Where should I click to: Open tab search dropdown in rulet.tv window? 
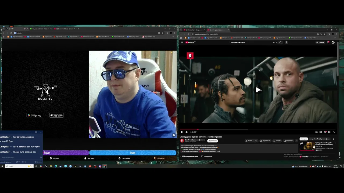(x=3, y=29)
